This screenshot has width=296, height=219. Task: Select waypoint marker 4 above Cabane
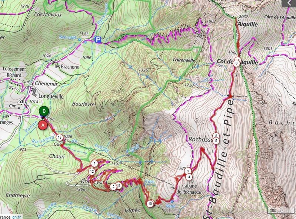point(189,177)
